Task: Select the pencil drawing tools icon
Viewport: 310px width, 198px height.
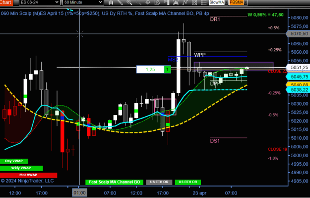Action: [120, 2]
